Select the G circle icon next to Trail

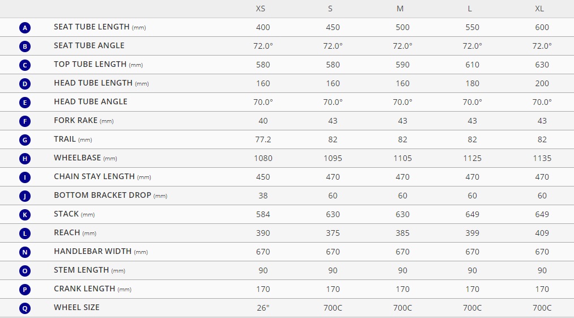coord(25,139)
